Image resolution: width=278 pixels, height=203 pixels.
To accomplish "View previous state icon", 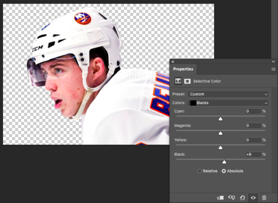I will click(231, 197).
